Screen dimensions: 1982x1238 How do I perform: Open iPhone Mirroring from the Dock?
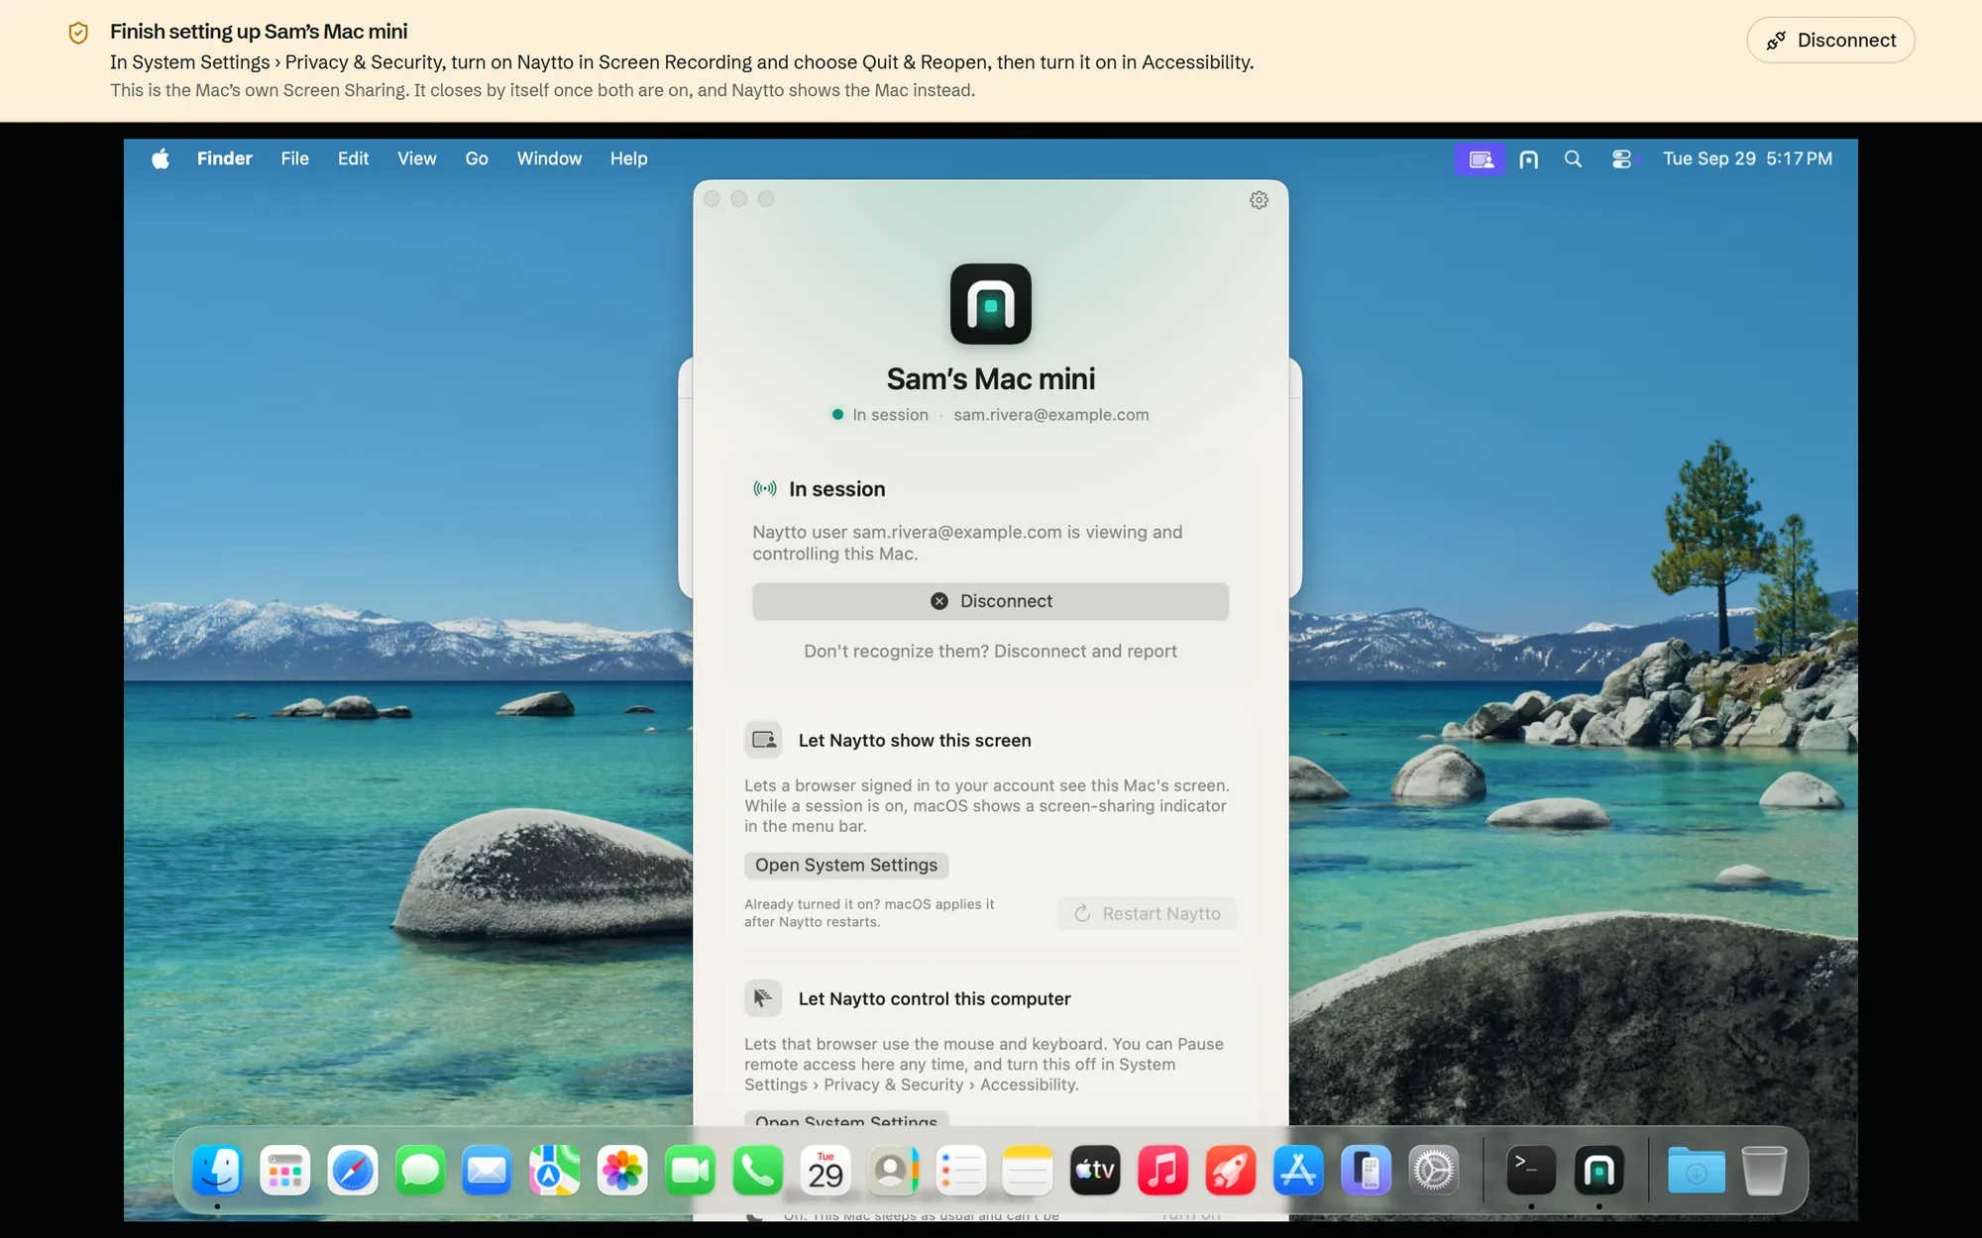tap(1367, 1171)
